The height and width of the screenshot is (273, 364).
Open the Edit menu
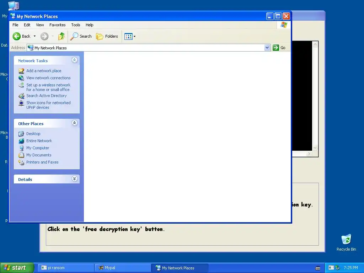(27, 25)
